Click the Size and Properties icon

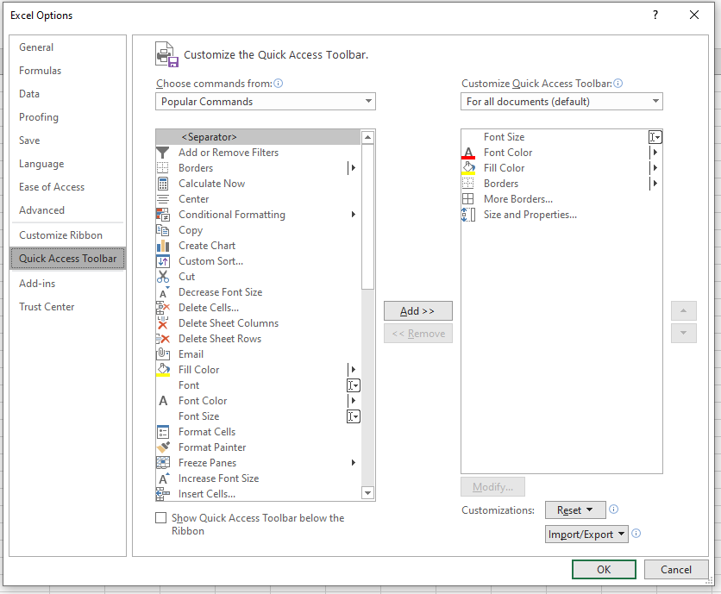pos(468,215)
